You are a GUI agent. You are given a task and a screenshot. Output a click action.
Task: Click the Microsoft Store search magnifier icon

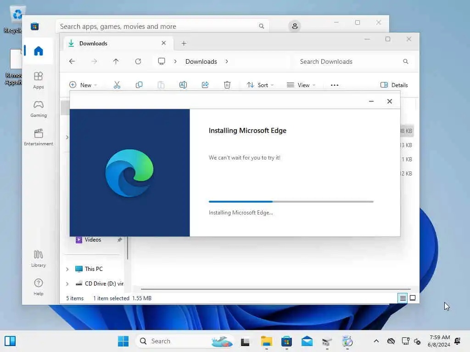tap(261, 26)
